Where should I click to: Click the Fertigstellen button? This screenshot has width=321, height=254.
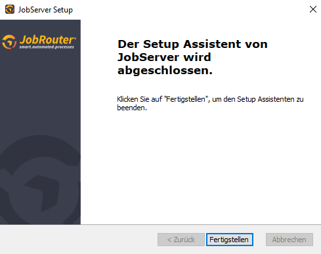[230, 240]
